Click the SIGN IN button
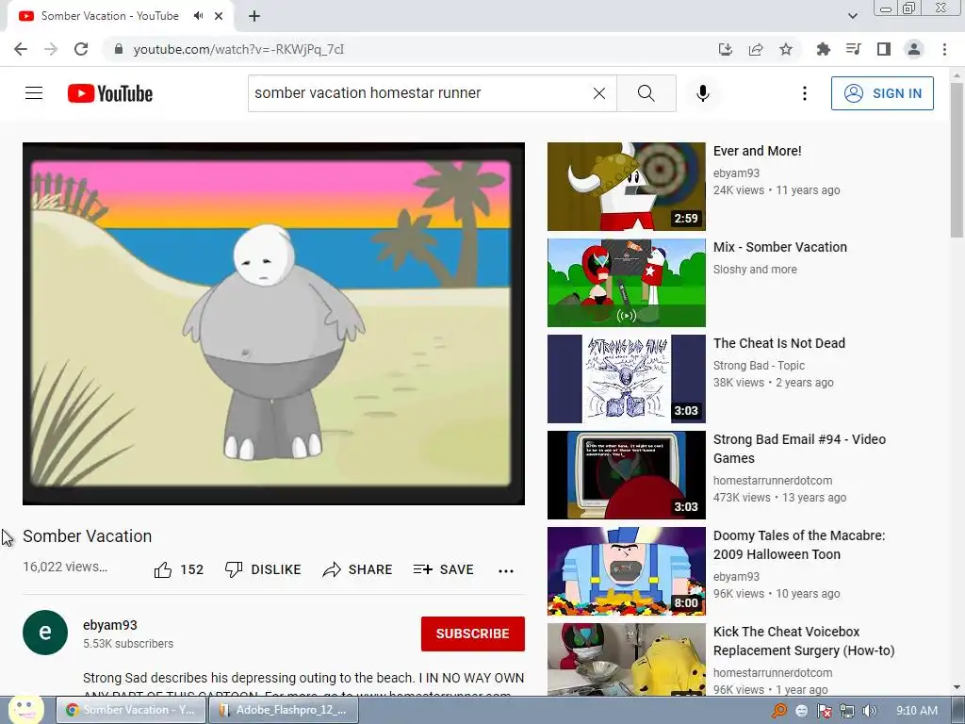The height and width of the screenshot is (724, 965). pos(882,93)
